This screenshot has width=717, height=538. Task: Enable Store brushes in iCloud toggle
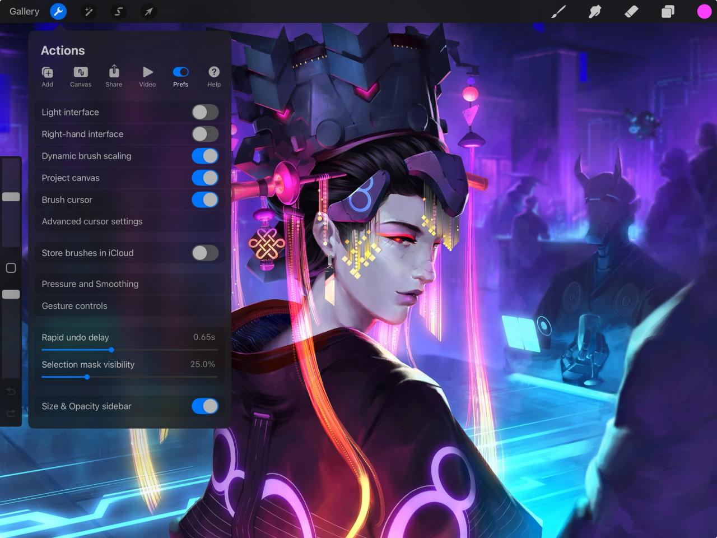205,253
